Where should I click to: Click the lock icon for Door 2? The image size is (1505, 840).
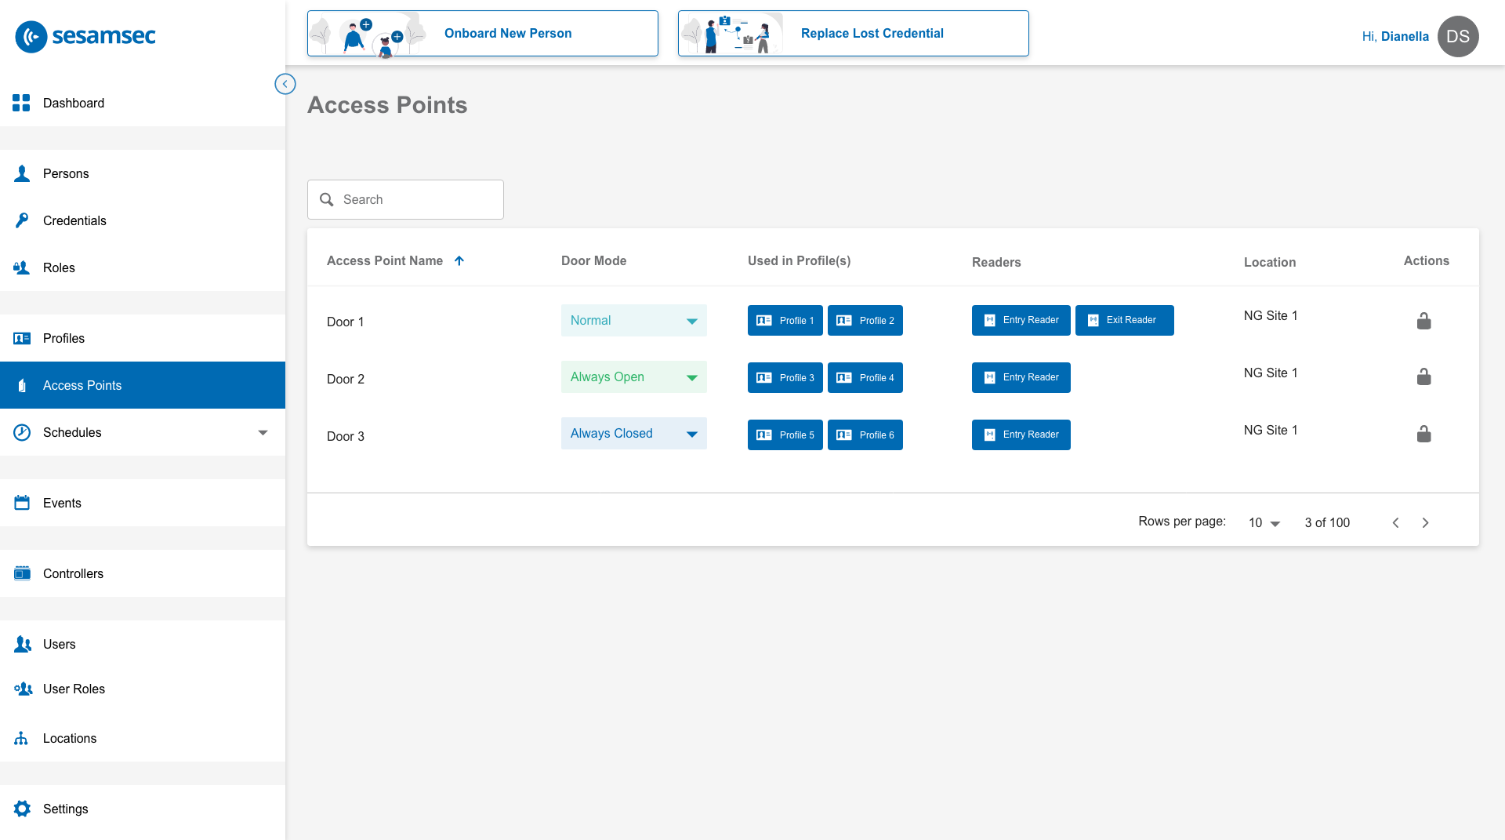[1423, 377]
